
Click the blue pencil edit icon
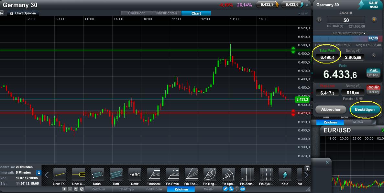[225, 189]
